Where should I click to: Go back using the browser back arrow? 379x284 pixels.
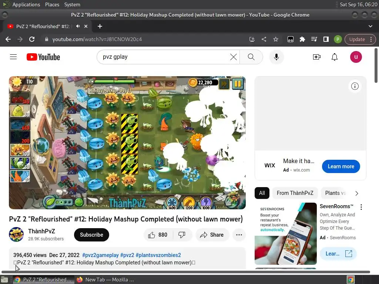coord(8,39)
